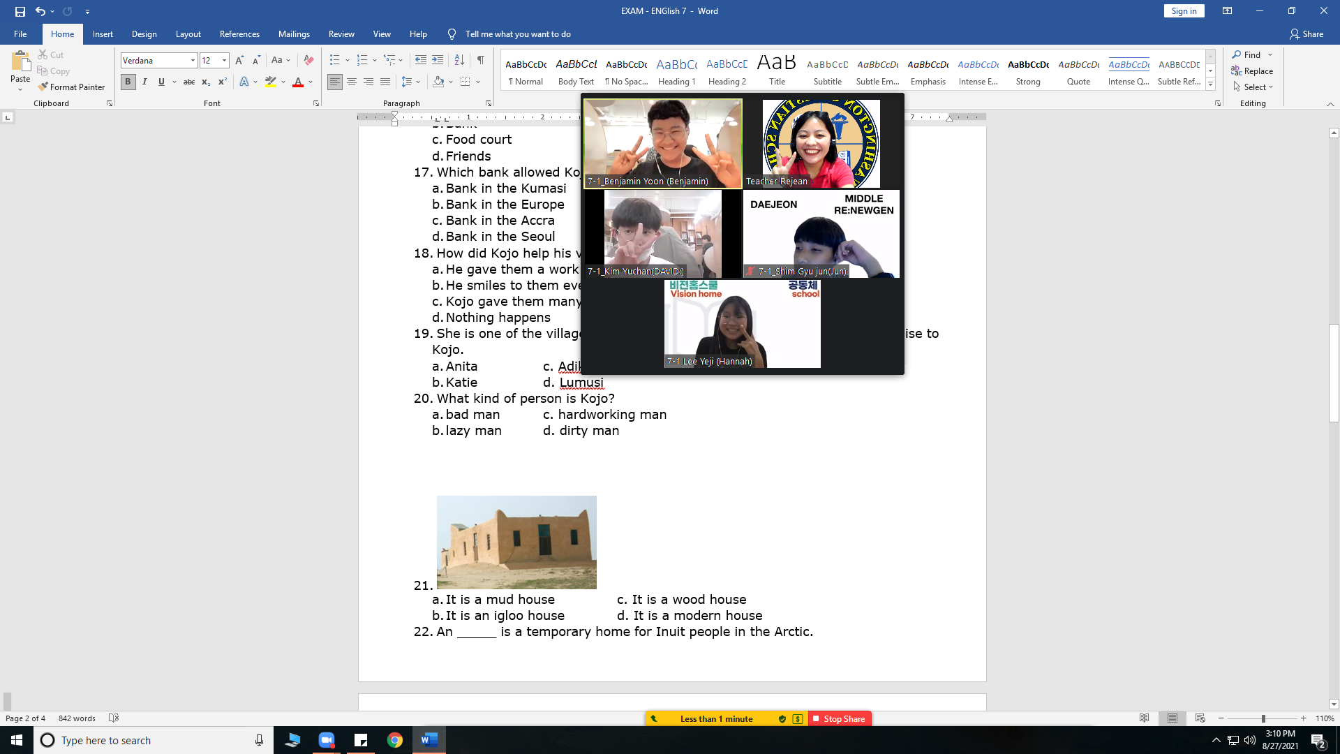
Task: Expand the bullets list dropdown
Action: pyautogui.click(x=348, y=61)
